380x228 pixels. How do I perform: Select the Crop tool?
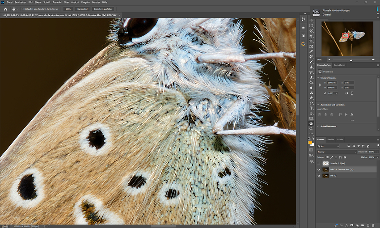(x=311, y=41)
